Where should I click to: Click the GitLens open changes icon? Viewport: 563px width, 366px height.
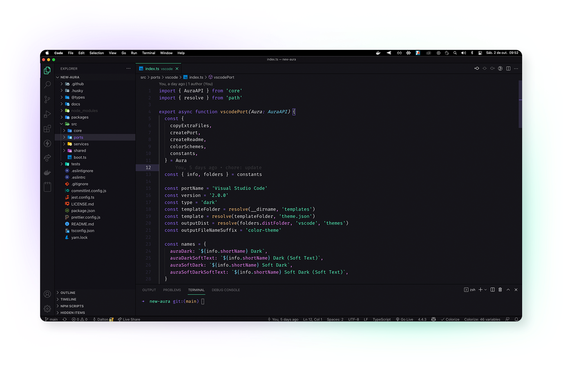[476, 69]
